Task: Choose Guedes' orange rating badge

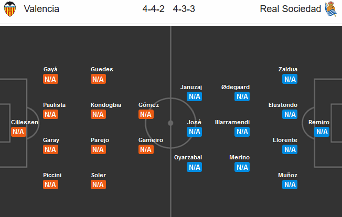Action: coord(99,79)
